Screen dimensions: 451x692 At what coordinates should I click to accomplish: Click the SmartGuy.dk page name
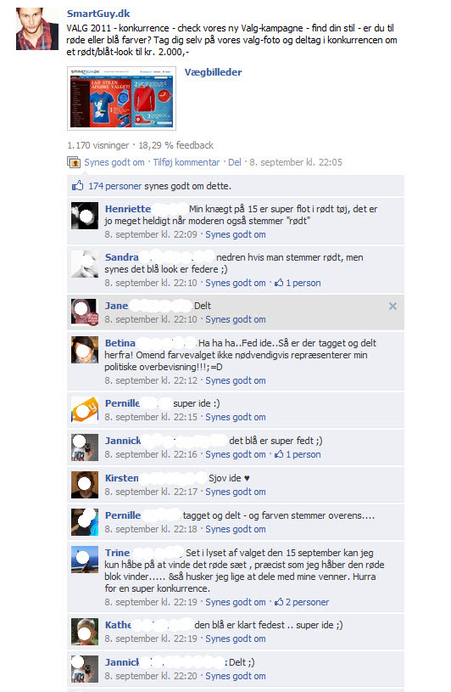coord(98,14)
